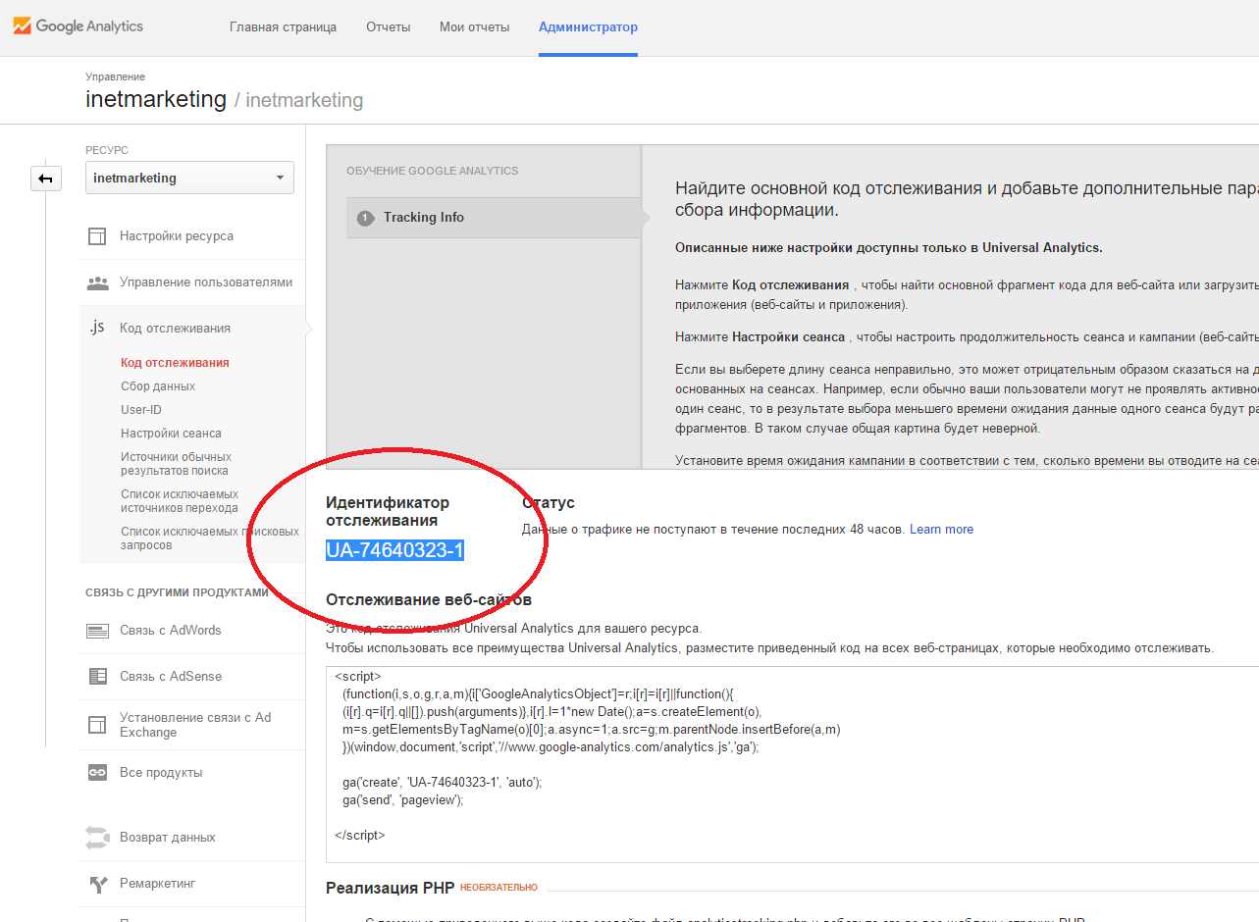The width and height of the screenshot is (1259, 922).
Task: Click the highlighted tracking ID UA-74640323-1
Action: pos(394,550)
